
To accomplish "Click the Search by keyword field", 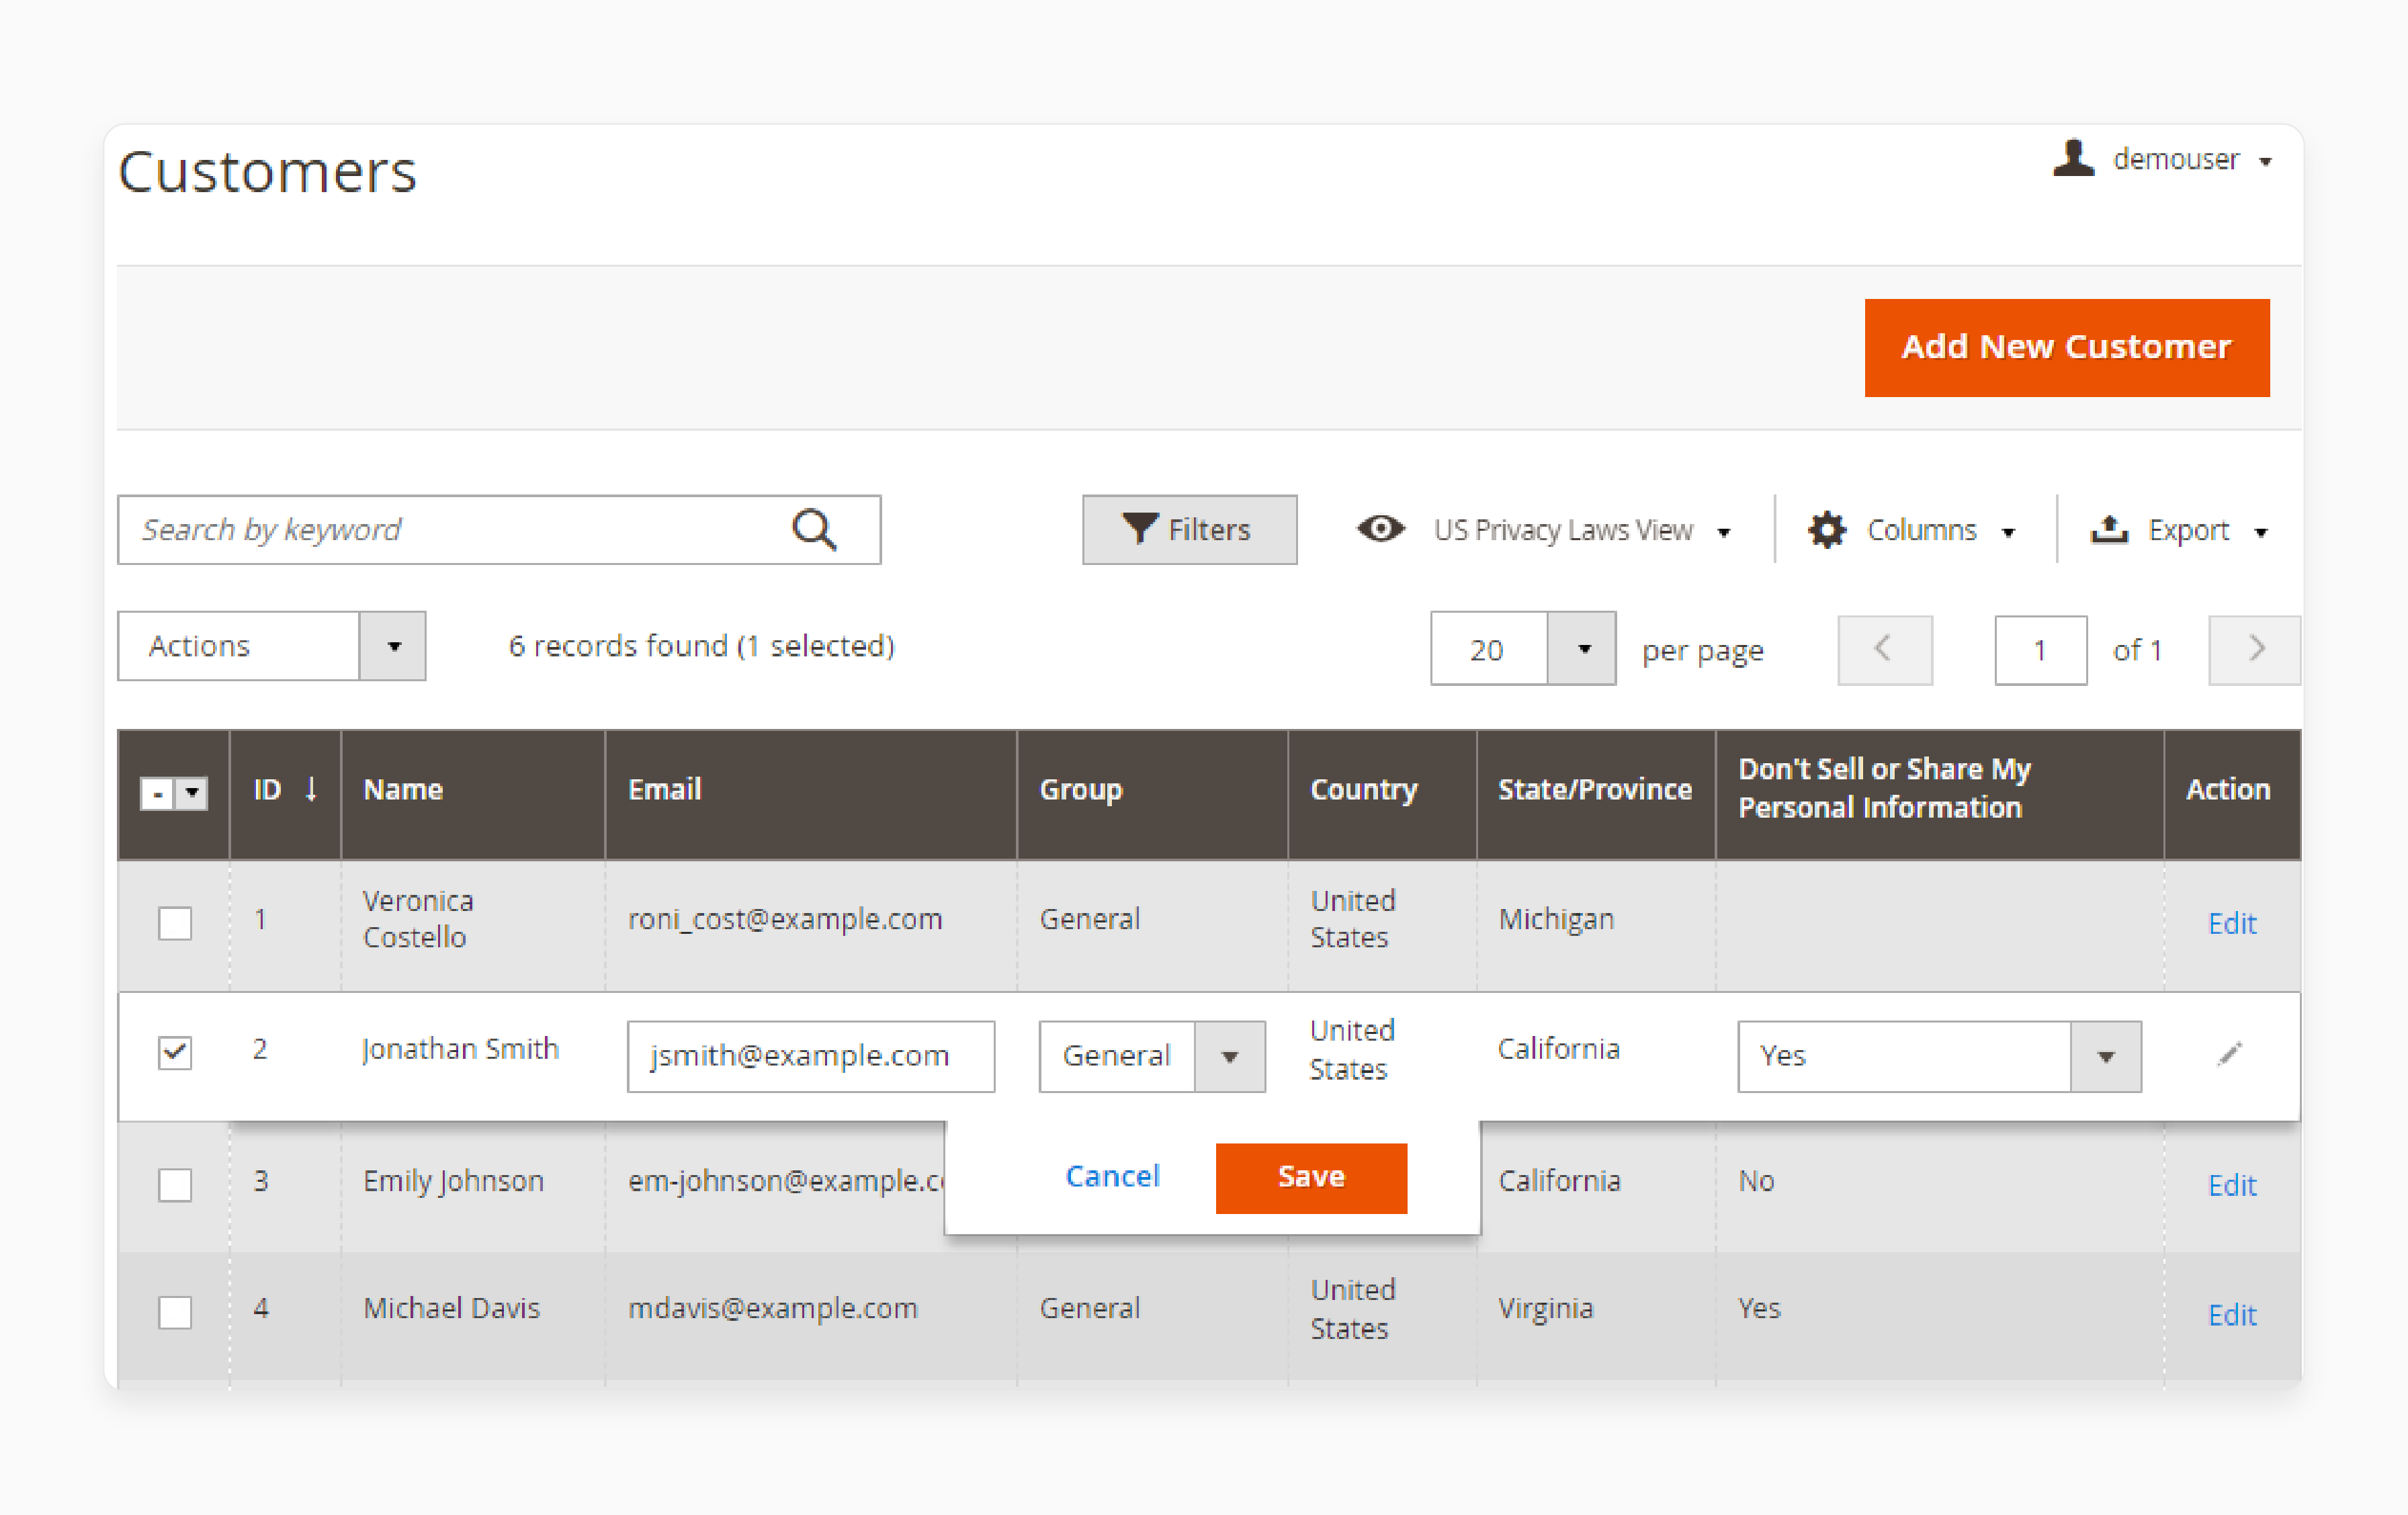I will (x=499, y=530).
